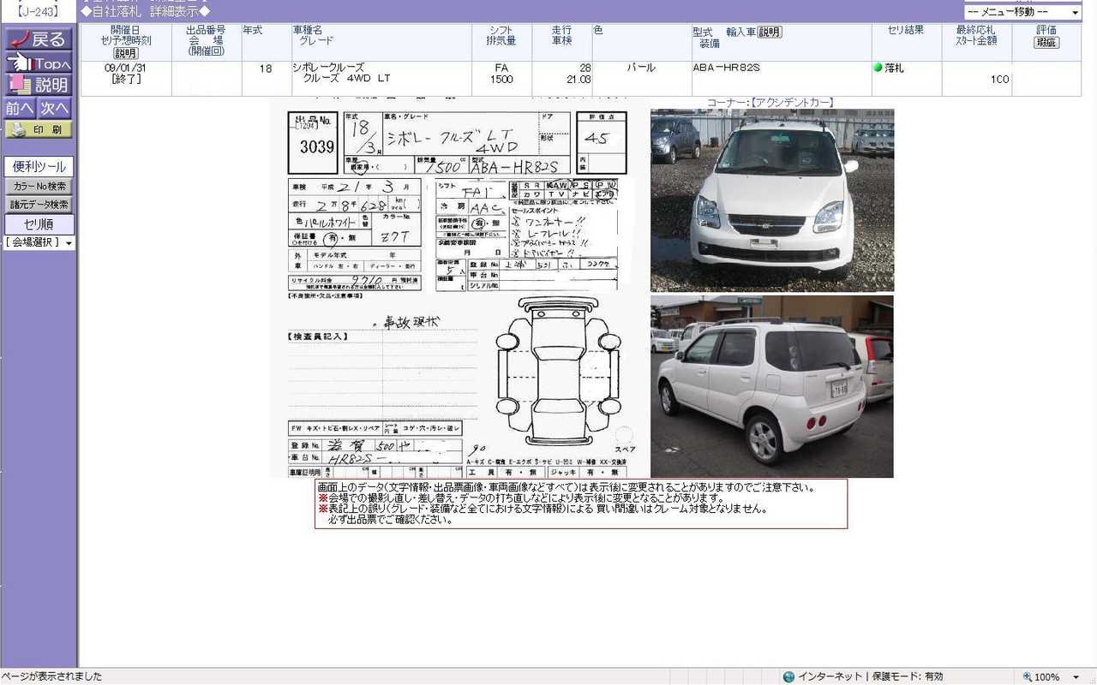Open the 諸元データ検索 spec data search
Screen dimensions: 1097x685
pyautogui.click(x=39, y=205)
